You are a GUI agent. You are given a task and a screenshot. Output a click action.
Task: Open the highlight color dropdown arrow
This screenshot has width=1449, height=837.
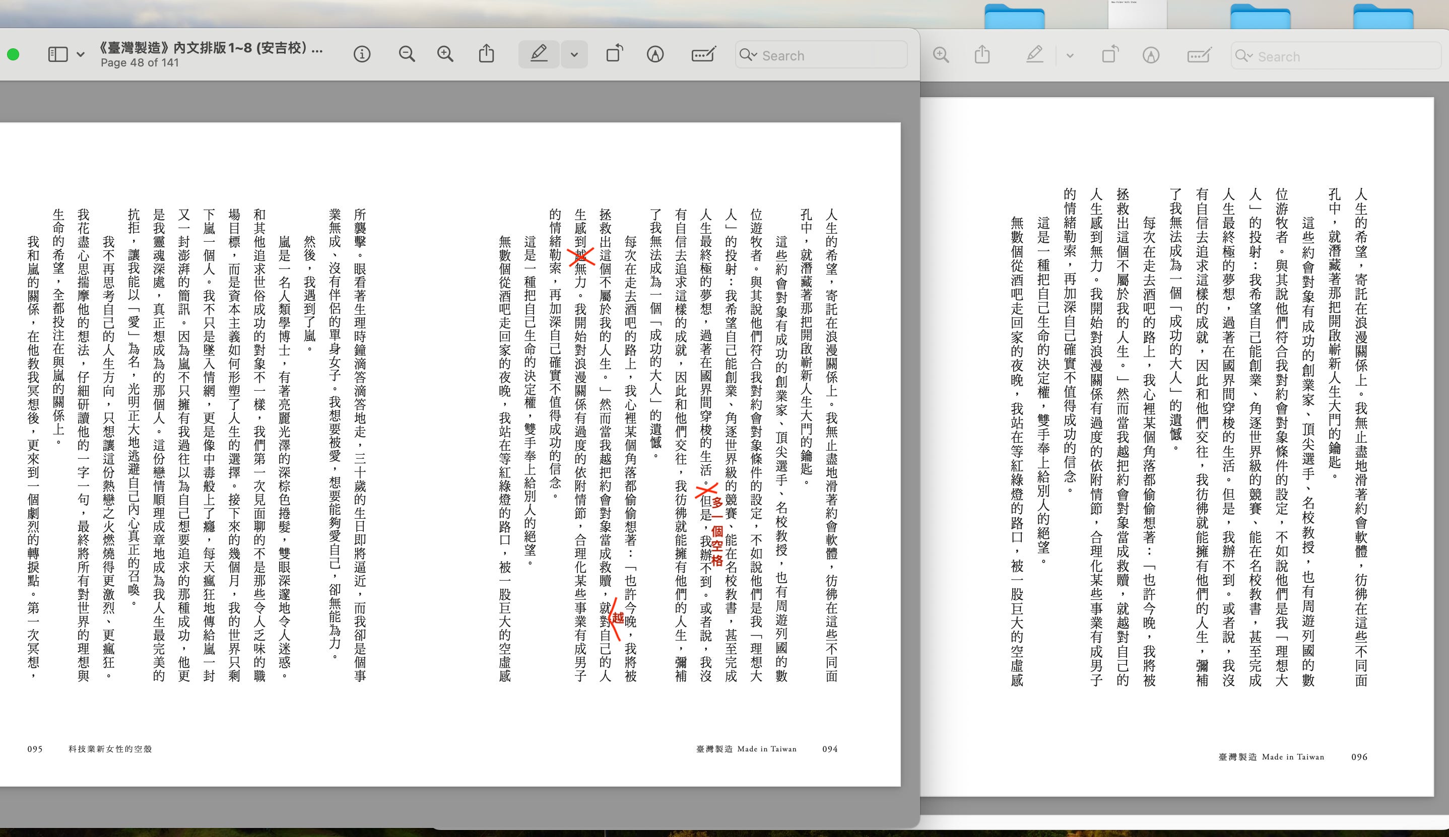(574, 55)
